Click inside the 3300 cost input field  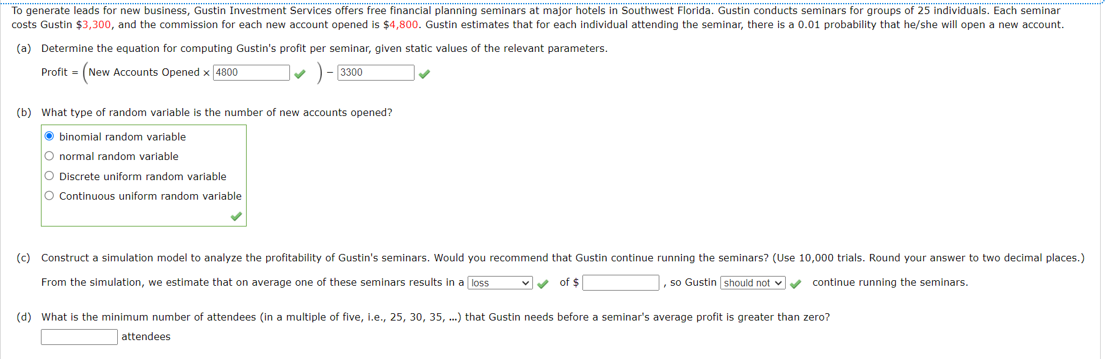375,72
